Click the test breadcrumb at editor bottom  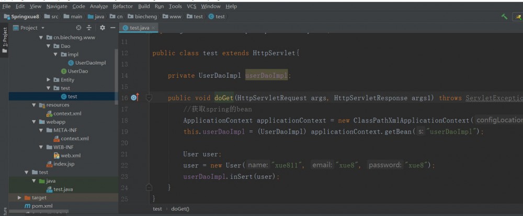click(157, 209)
